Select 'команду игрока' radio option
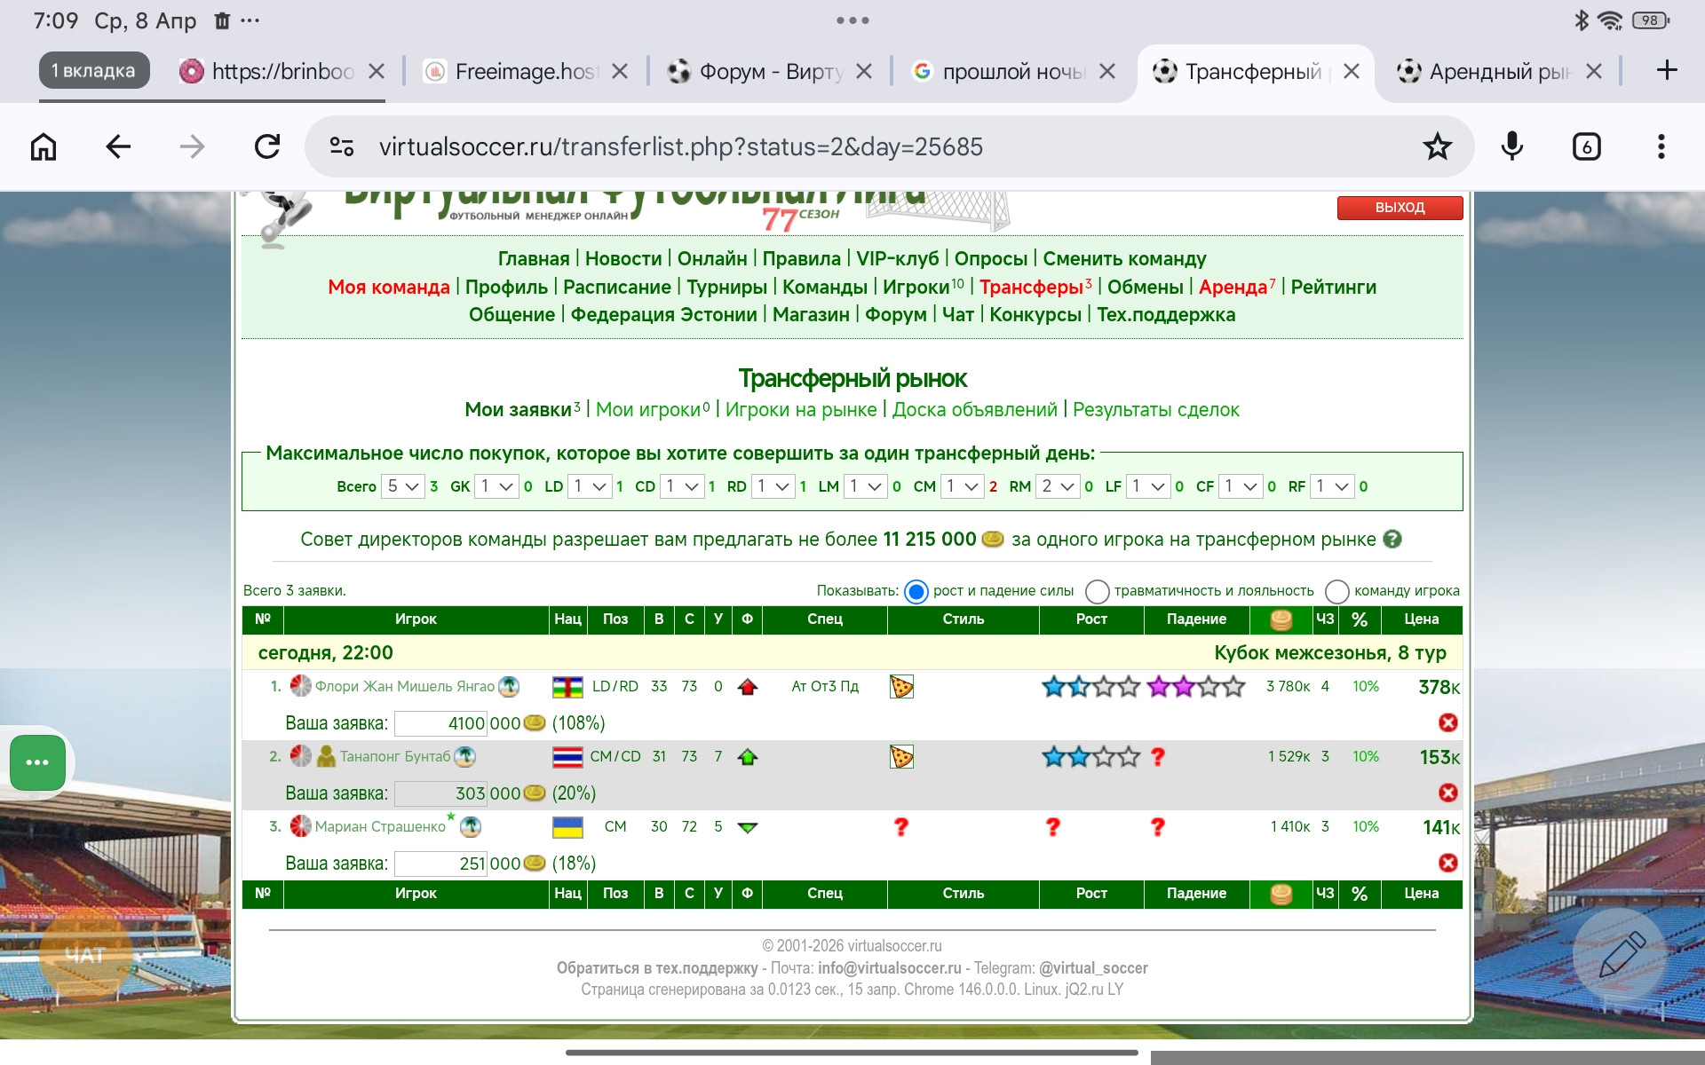 [x=1336, y=591]
